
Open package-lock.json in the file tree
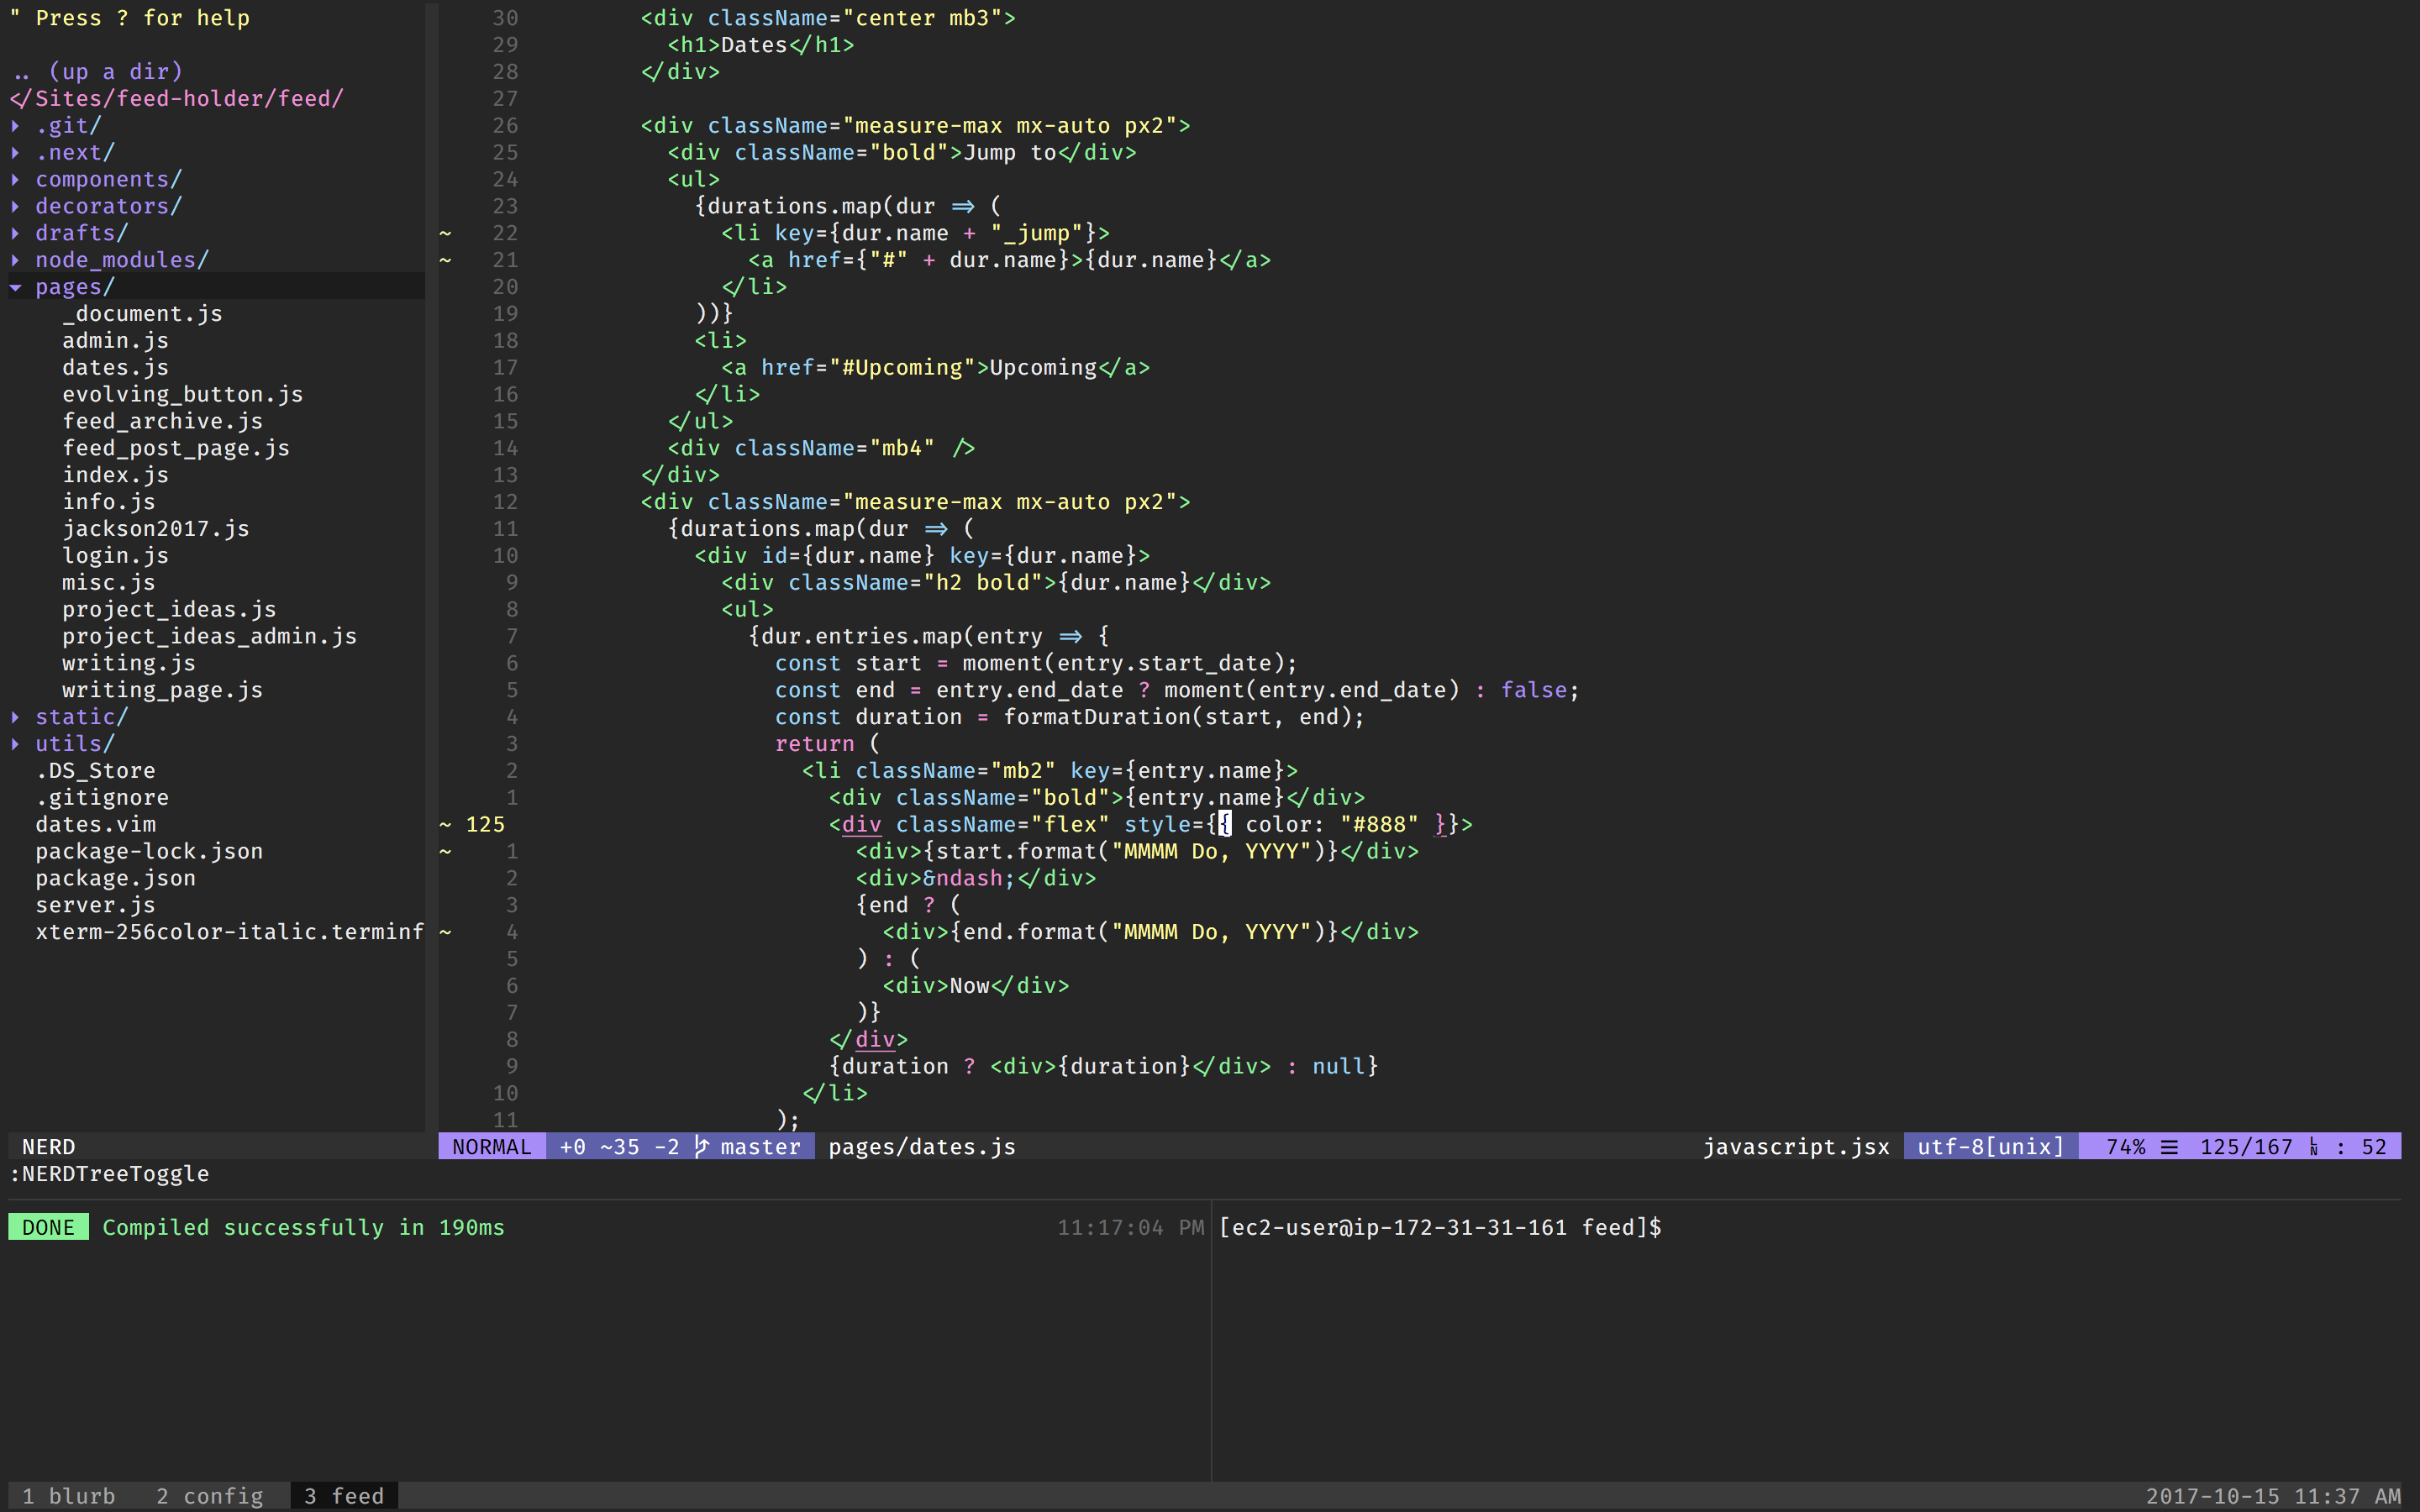click(x=150, y=852)
